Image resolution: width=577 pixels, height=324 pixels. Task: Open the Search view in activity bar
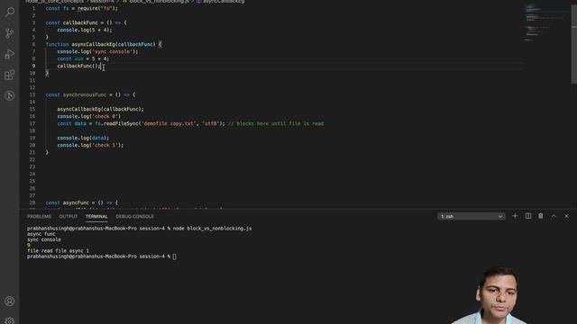(x=10, y=12)
